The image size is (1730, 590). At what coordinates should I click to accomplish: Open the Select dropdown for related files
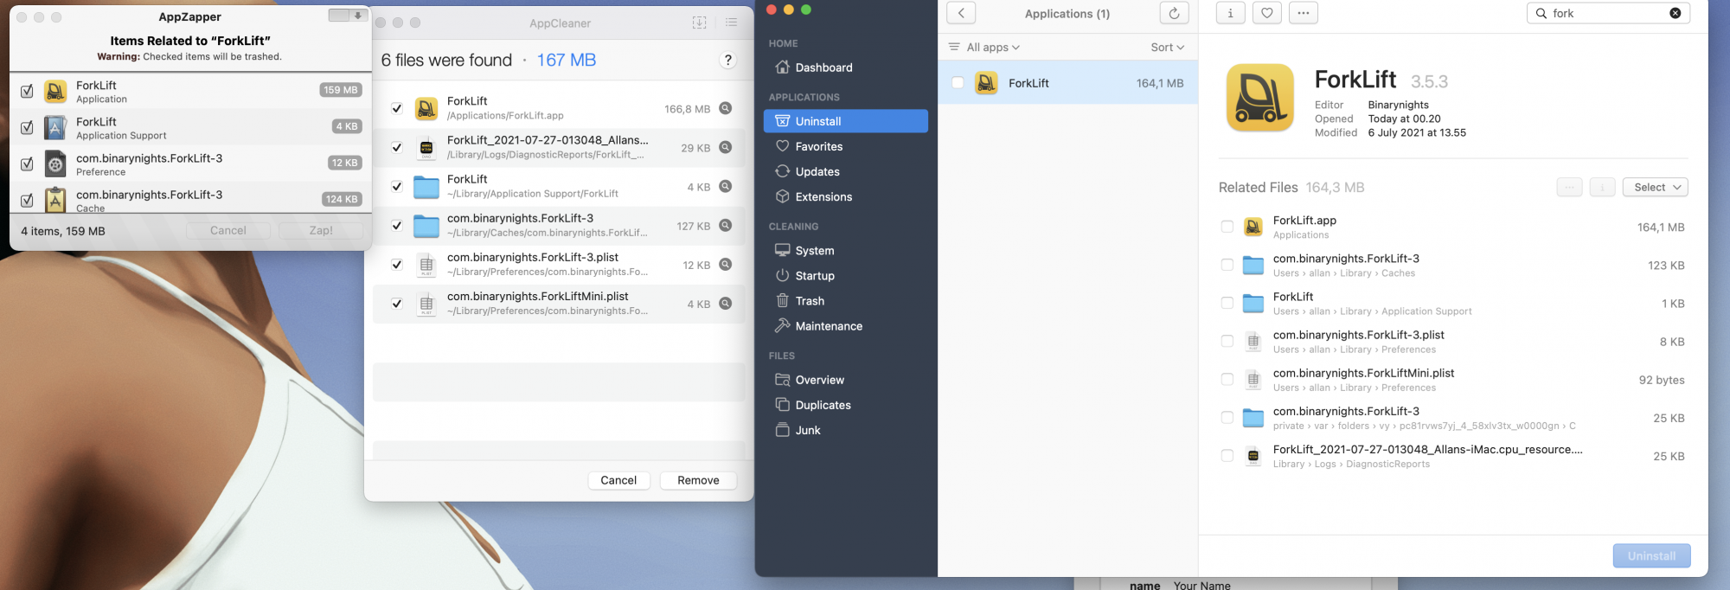(1656, 187)
